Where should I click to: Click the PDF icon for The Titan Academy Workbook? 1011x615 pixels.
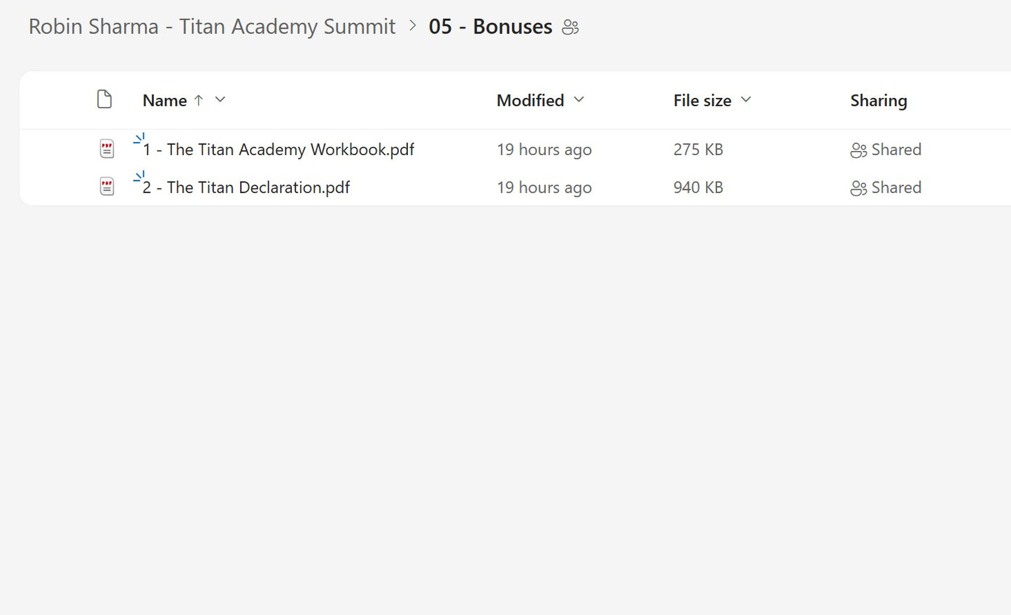click(x=106, y=149)
